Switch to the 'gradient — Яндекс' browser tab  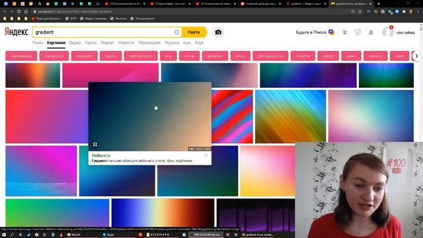pyautogui.click(x=306, y=4)
